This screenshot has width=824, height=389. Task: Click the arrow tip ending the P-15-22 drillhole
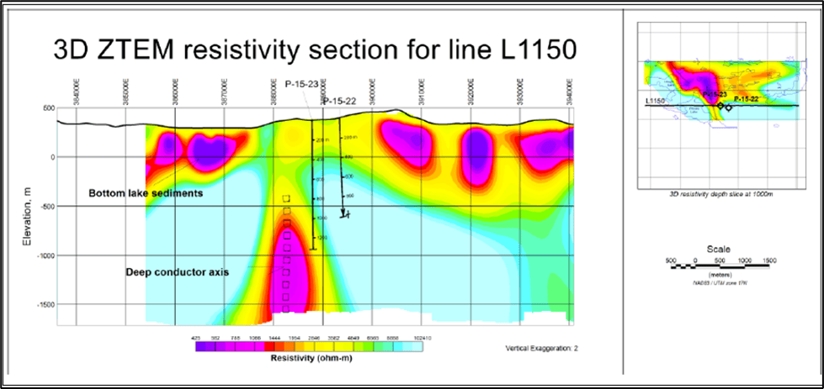[344, 214]
